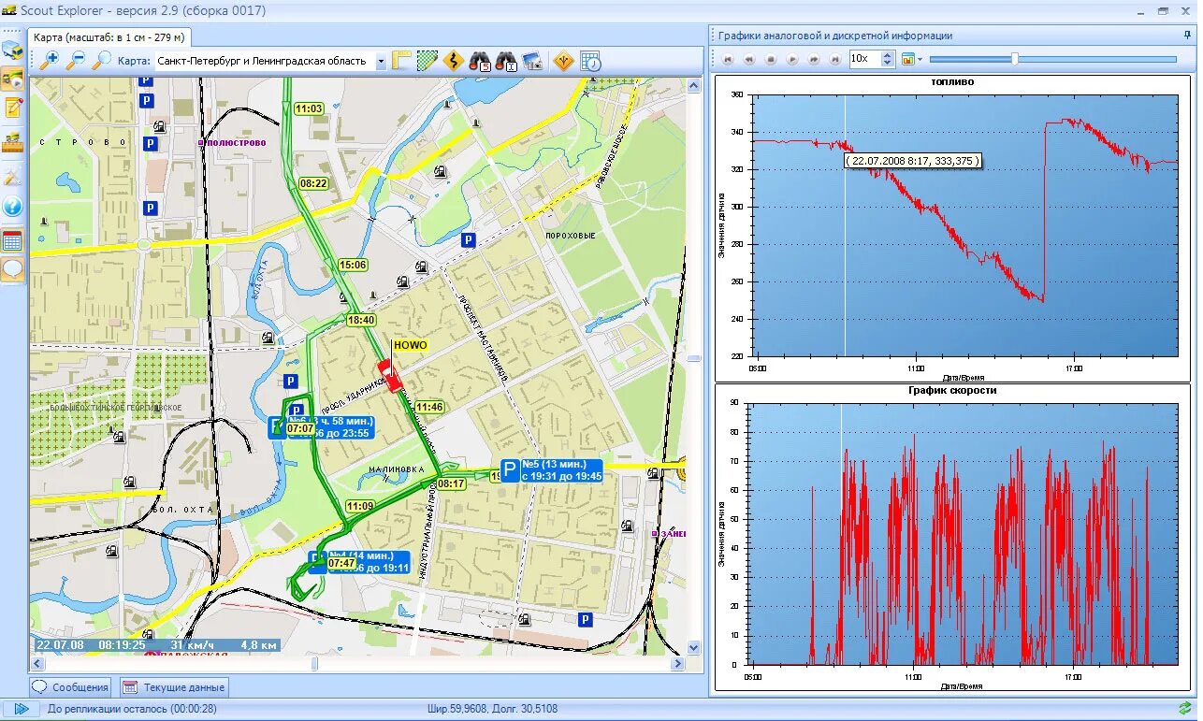
Task: Zoom out on the map
Action: pos(75,61)
